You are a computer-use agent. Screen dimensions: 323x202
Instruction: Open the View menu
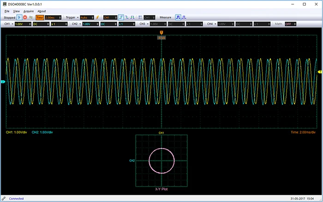pyautogui.click(x=17, y=11)
